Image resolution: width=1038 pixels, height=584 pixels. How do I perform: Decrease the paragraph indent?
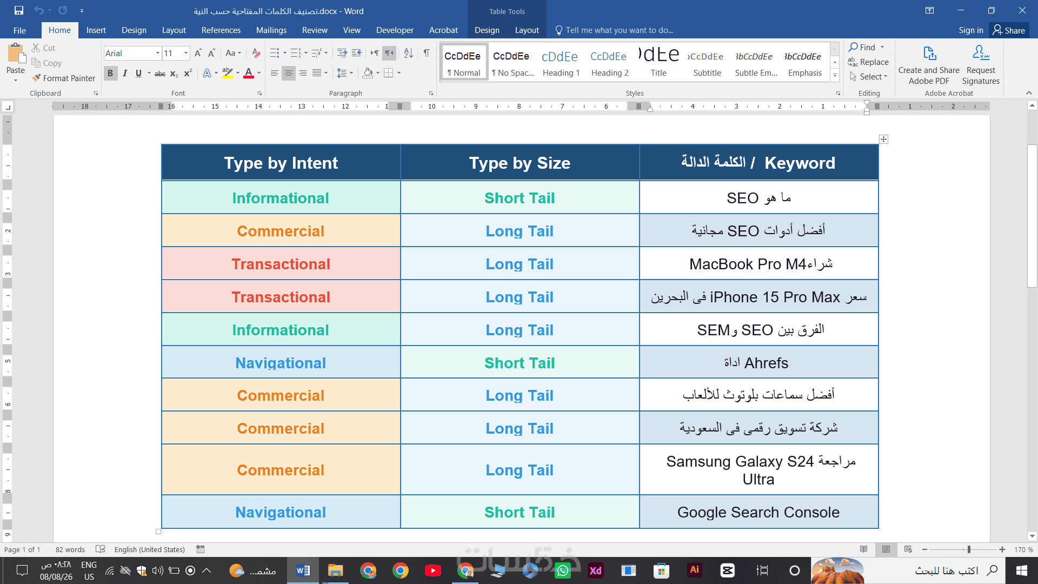(x=342, y=53)
